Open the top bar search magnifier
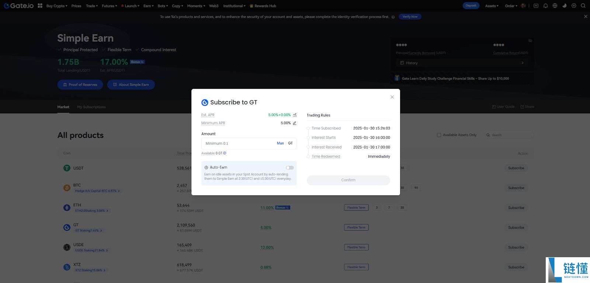Viewport: 590px width, 283px height. (x=583, y=6)
